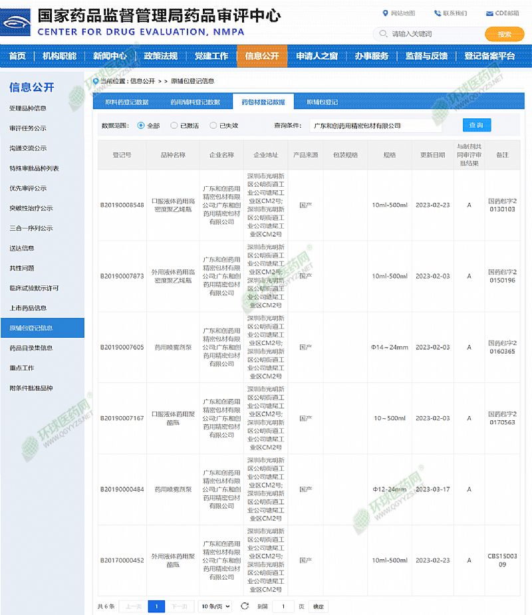This screenshot has width=532, height=615.
Task: Open the 政策法规 navigation menu
Action: tap(161, 56)
